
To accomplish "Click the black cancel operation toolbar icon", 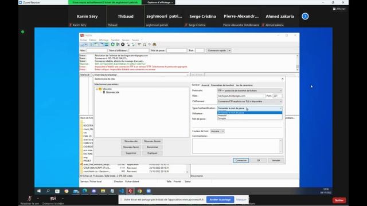I will [123, 45].
